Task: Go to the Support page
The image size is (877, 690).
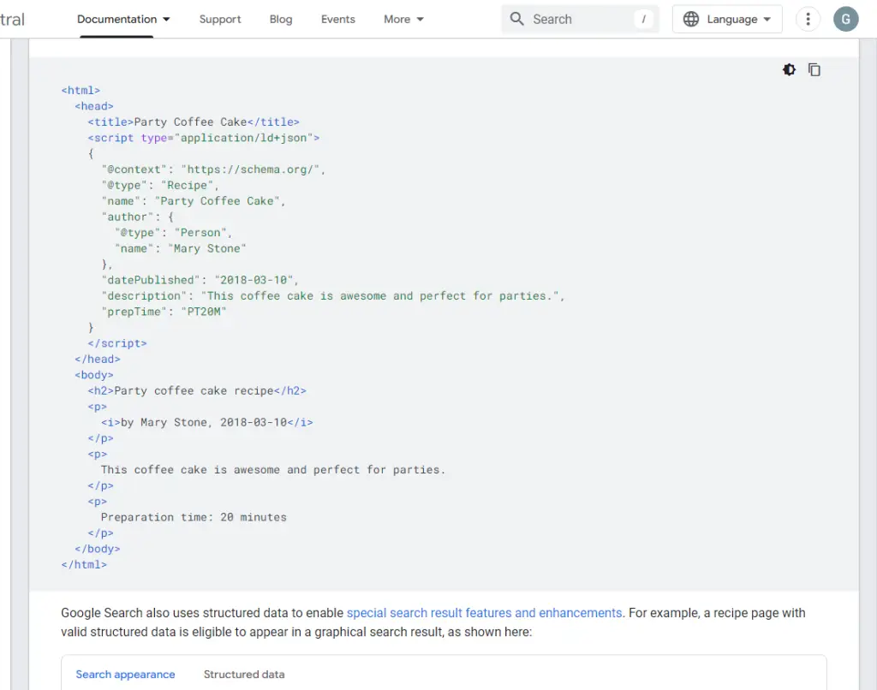Action: [220, 19]
